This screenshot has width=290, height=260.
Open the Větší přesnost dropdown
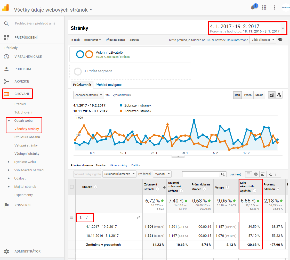click(x=263, y=40)
